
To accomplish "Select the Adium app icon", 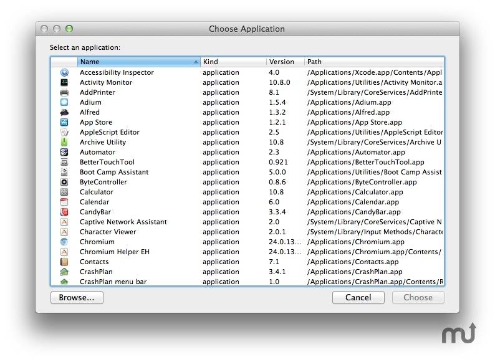I will [x=64, y=102].
